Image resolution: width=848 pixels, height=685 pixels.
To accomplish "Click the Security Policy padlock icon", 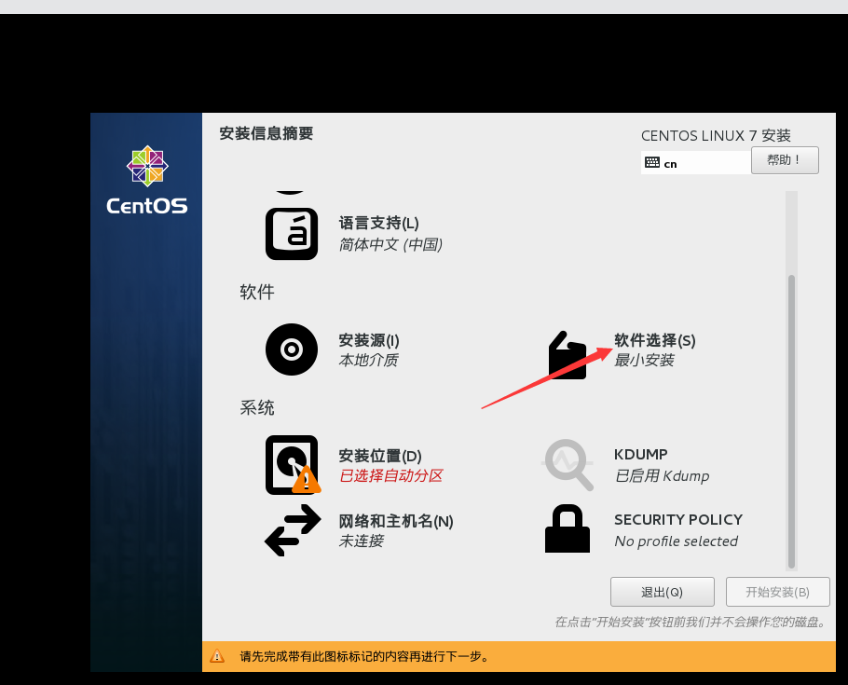I will (x=568, y=528).
